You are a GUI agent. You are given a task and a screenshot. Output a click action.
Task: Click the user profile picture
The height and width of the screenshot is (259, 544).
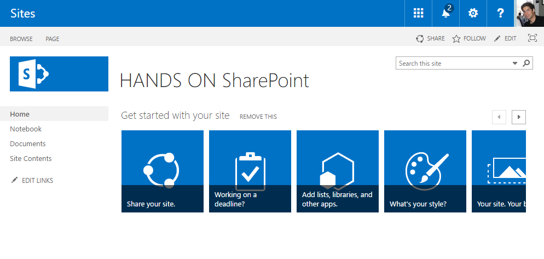pyautogui.click(x=529, y=13)
